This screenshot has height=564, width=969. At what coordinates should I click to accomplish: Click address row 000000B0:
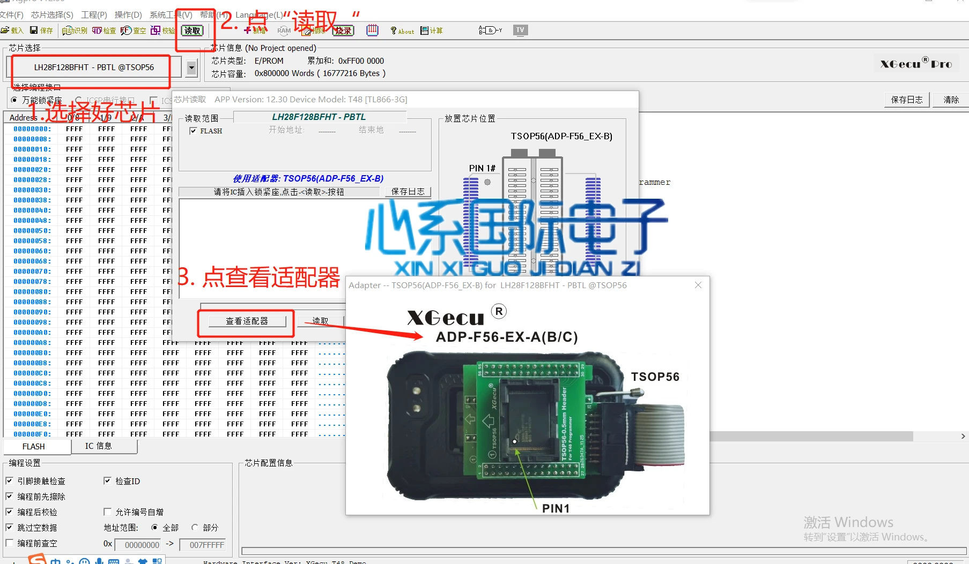click(x=32, y=353)
